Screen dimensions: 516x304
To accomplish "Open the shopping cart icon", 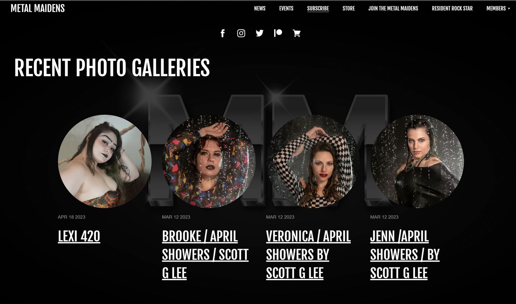I will click(x=297, y=33).
